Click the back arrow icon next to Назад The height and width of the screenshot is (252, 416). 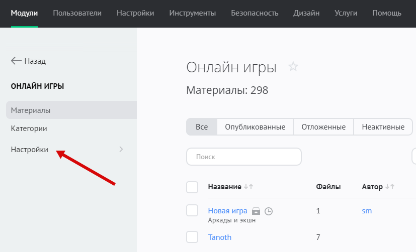pos(16,61)
